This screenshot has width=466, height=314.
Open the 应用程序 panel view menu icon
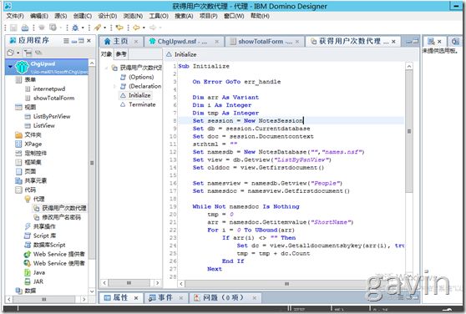click(x=66, y=41)
